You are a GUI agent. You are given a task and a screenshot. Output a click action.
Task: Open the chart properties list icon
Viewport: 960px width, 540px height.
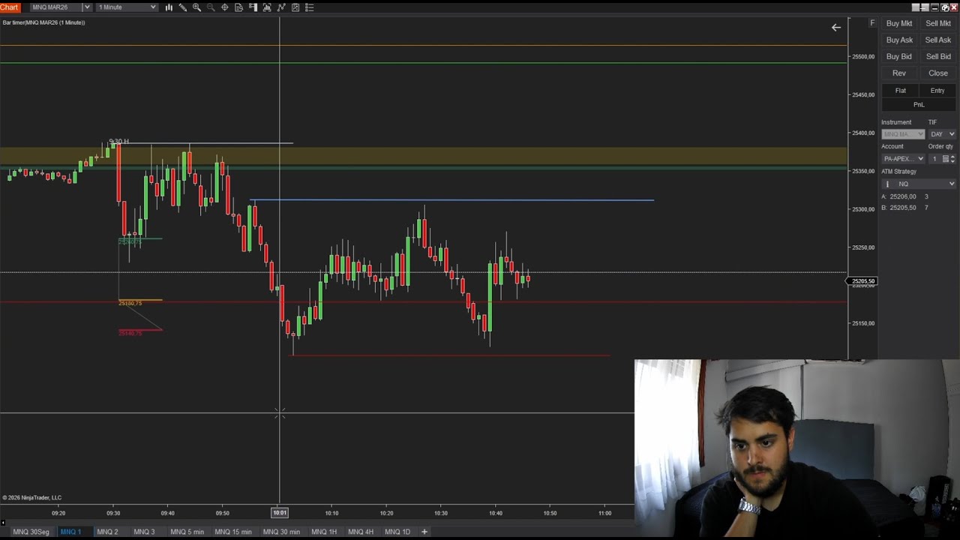[x=310, y=7]
